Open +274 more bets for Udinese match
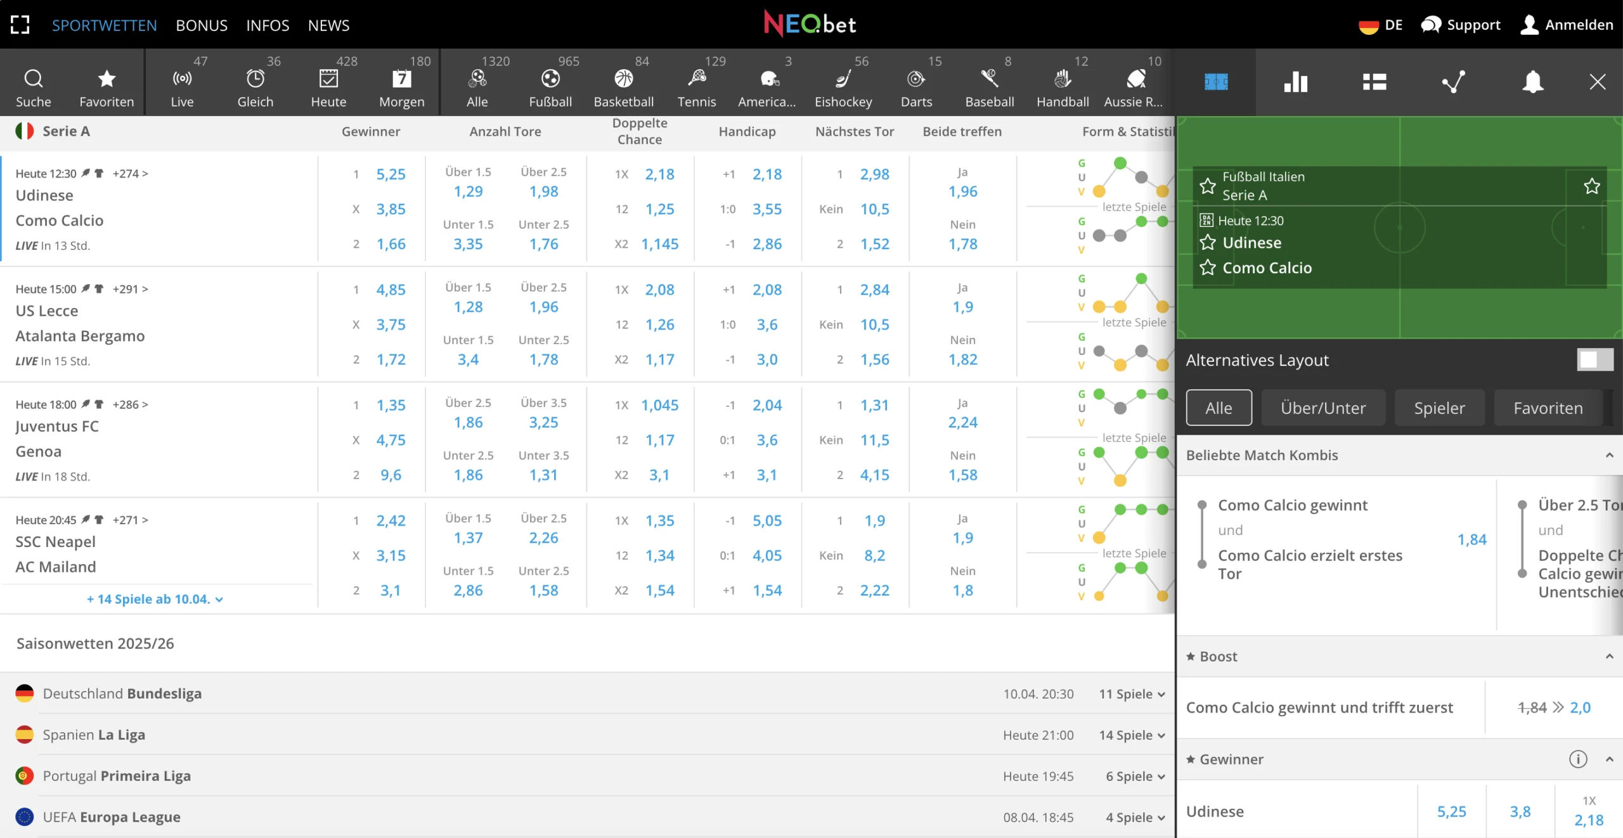This screenshot has width=1623, height=838. click(130, 174)
